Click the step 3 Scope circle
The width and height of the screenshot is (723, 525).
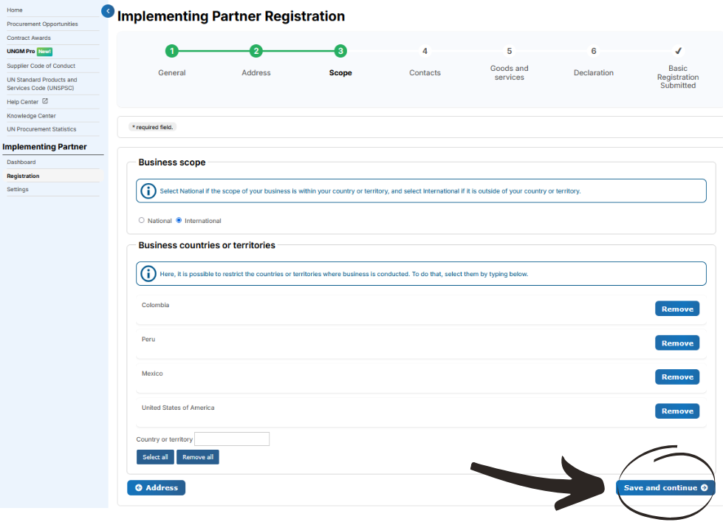pyautogui.click(x=340, y=51)
